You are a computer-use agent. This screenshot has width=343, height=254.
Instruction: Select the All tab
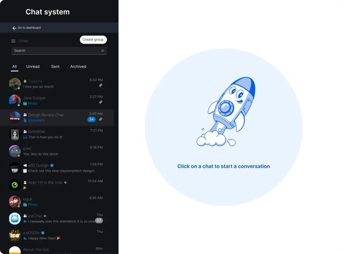point(14,67)
